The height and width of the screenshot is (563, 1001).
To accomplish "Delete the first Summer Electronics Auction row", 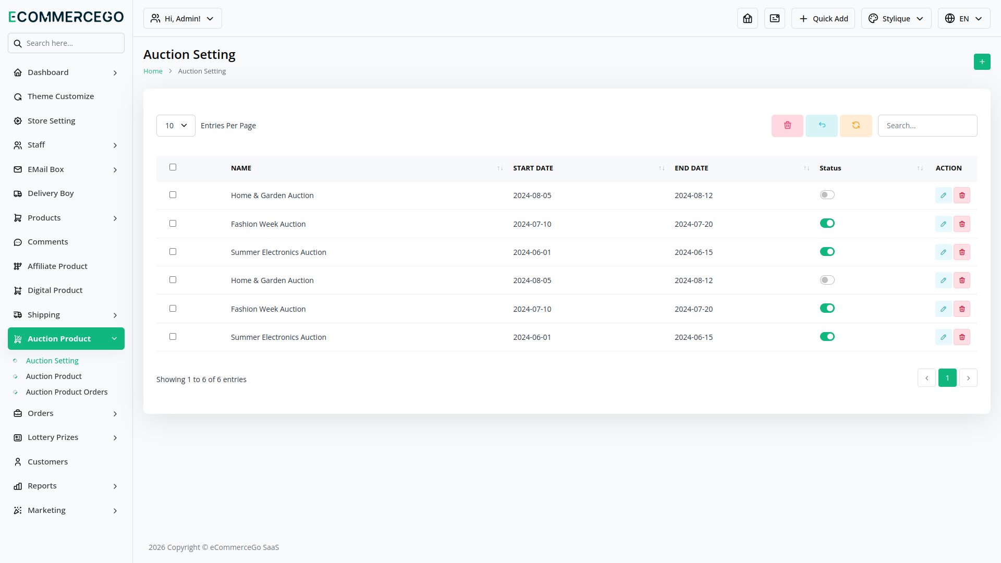I will click(x=962, y=252).
